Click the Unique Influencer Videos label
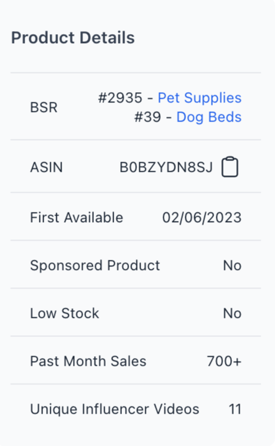 (115, 409)
